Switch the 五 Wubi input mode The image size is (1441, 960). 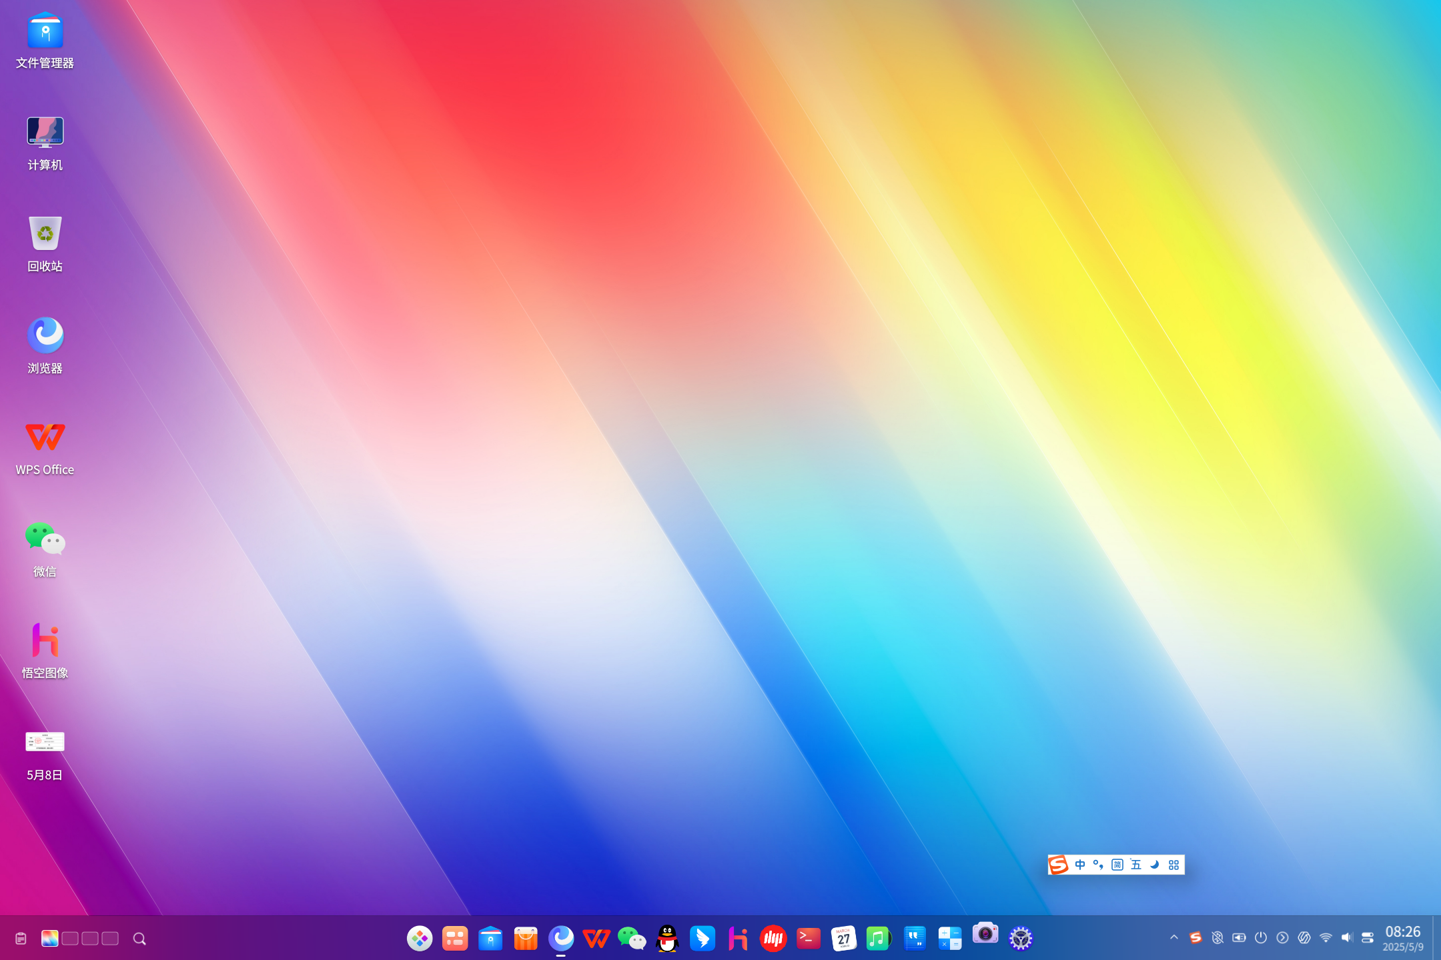(1136, 865)
